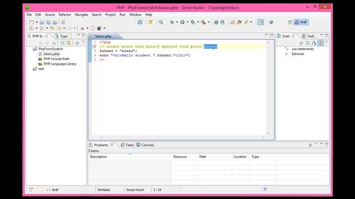Click the Open Perspective icon
Image resolution: width=355 pixels, height=199 pixels.
coord(290,22)
